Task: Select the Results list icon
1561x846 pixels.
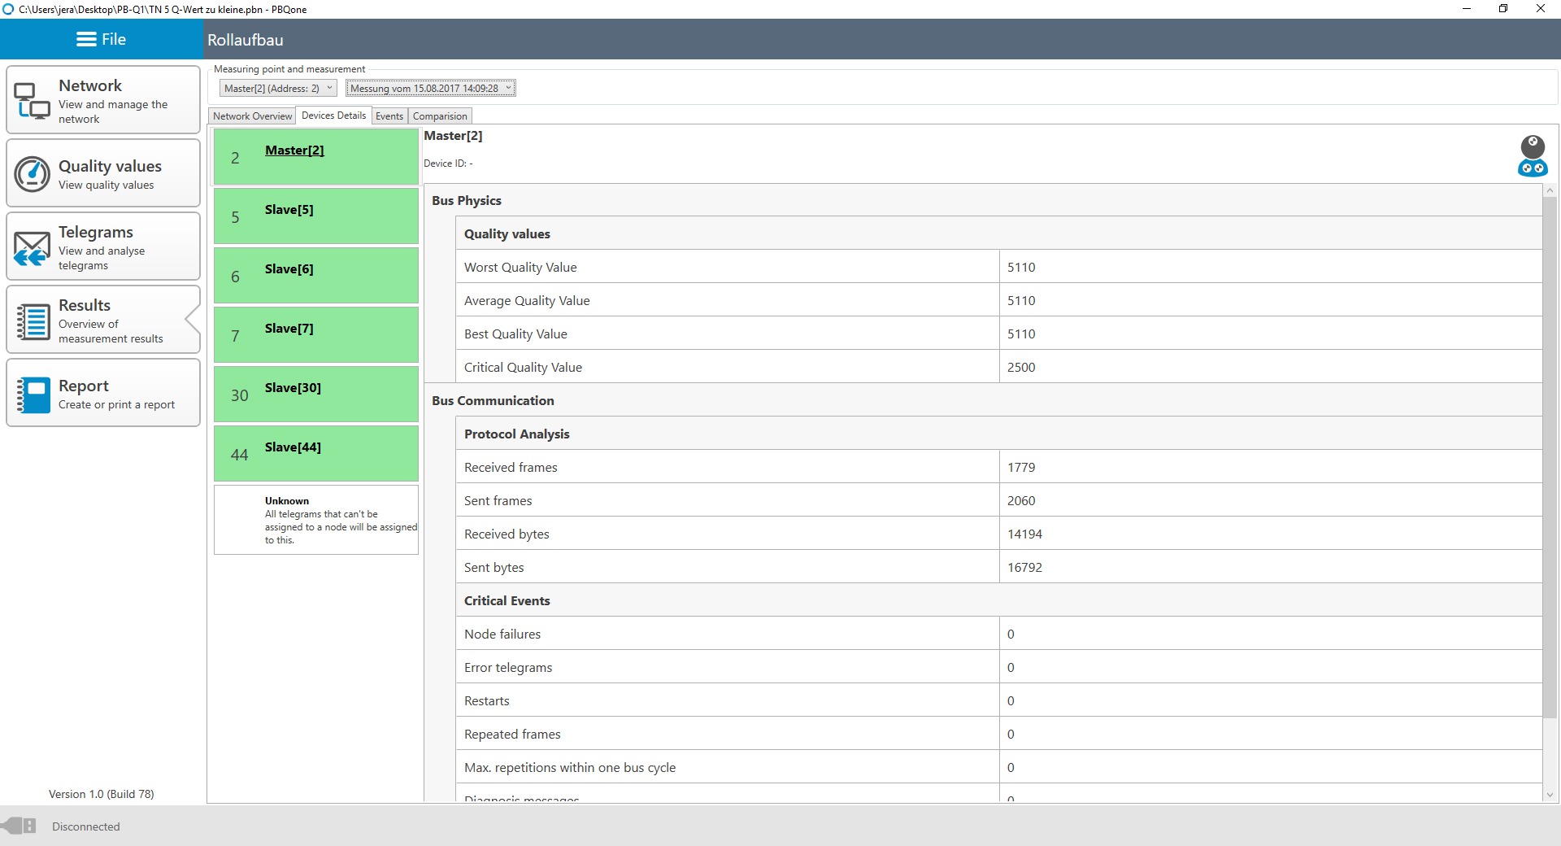Action: [x=33, y=321]
